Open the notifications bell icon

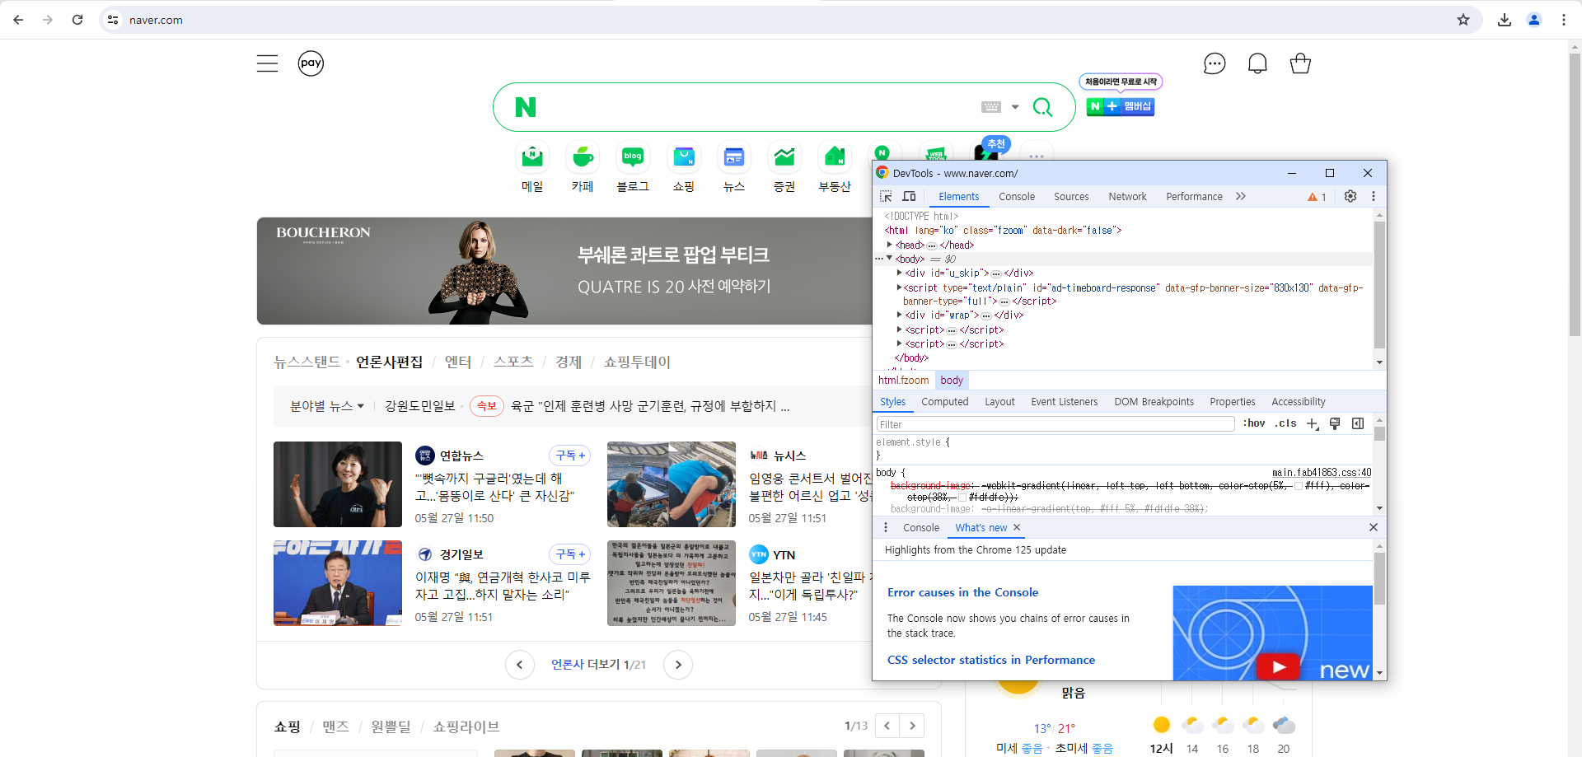pyautogui.click(x=1257, y=63)
